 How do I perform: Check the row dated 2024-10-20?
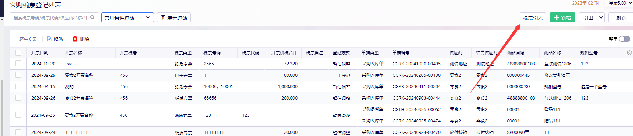(x=18, y=64)
